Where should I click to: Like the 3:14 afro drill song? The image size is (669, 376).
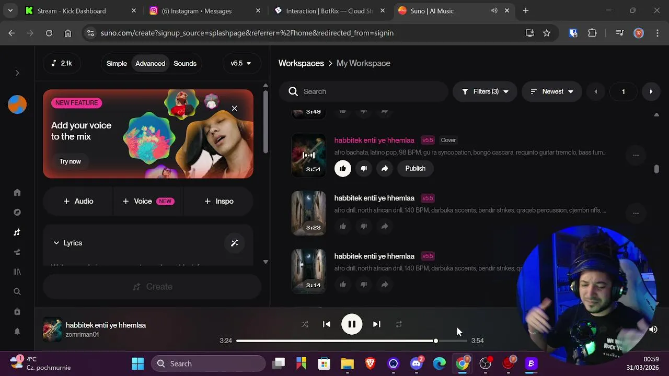343,284
